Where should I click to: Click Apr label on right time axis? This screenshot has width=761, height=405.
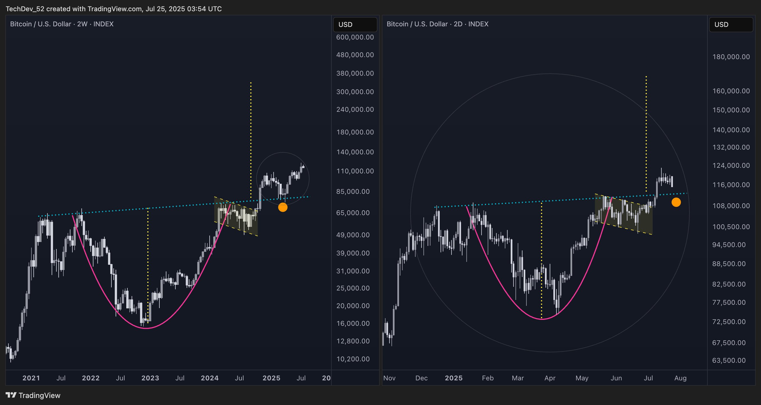point(550,378)
